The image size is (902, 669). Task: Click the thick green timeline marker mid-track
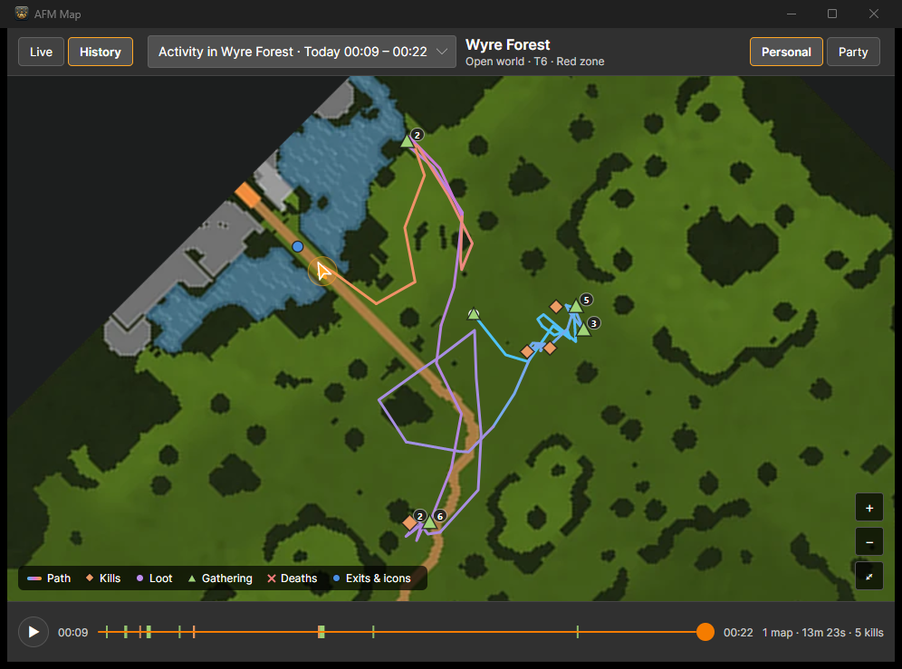click(x=321, y=632)
